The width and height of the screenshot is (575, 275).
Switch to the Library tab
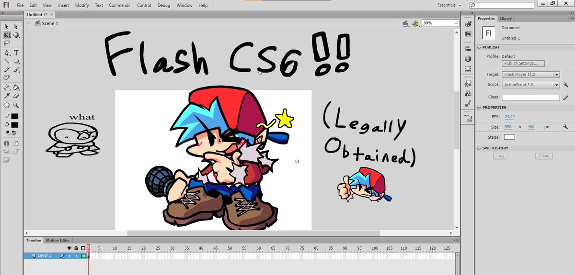[x=506, y=18]
